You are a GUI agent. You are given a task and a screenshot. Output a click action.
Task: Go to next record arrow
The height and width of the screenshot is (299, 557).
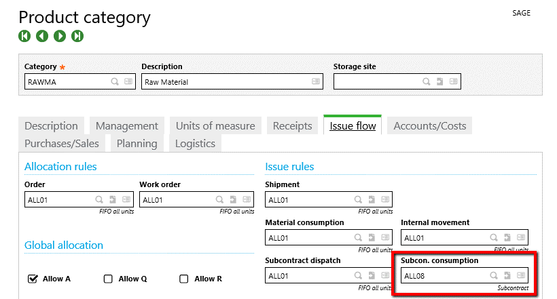(60, 36)
